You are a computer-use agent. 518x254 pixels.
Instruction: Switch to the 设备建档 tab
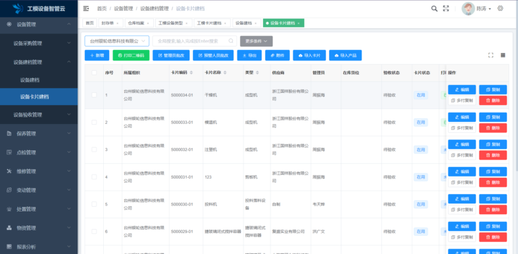pos(247,23)
